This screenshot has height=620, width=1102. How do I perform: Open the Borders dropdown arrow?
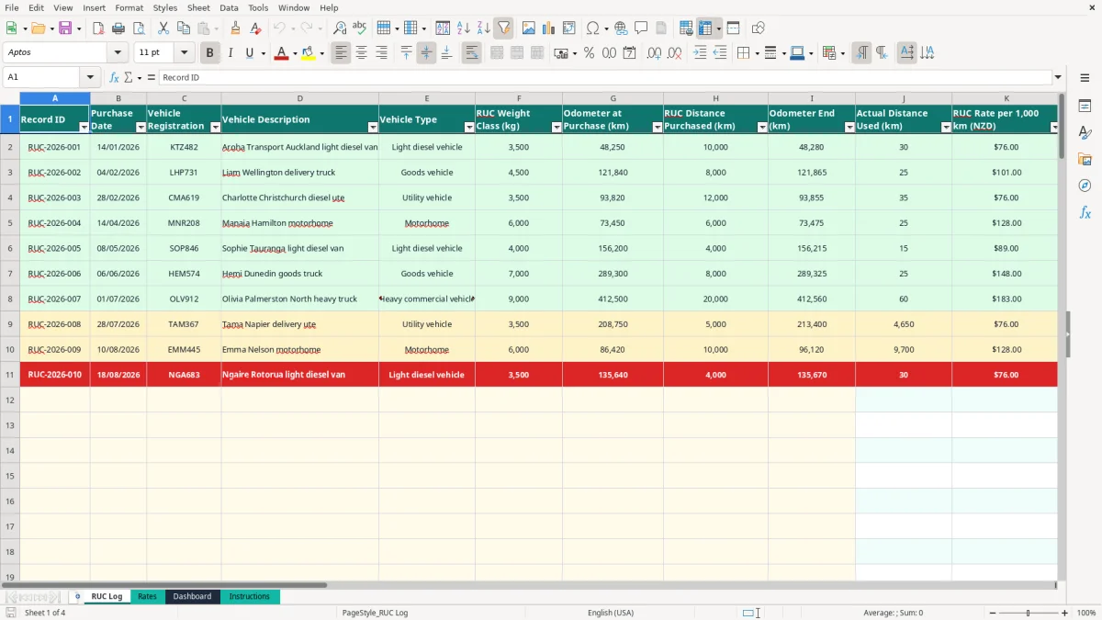click(x=757, y=53)
